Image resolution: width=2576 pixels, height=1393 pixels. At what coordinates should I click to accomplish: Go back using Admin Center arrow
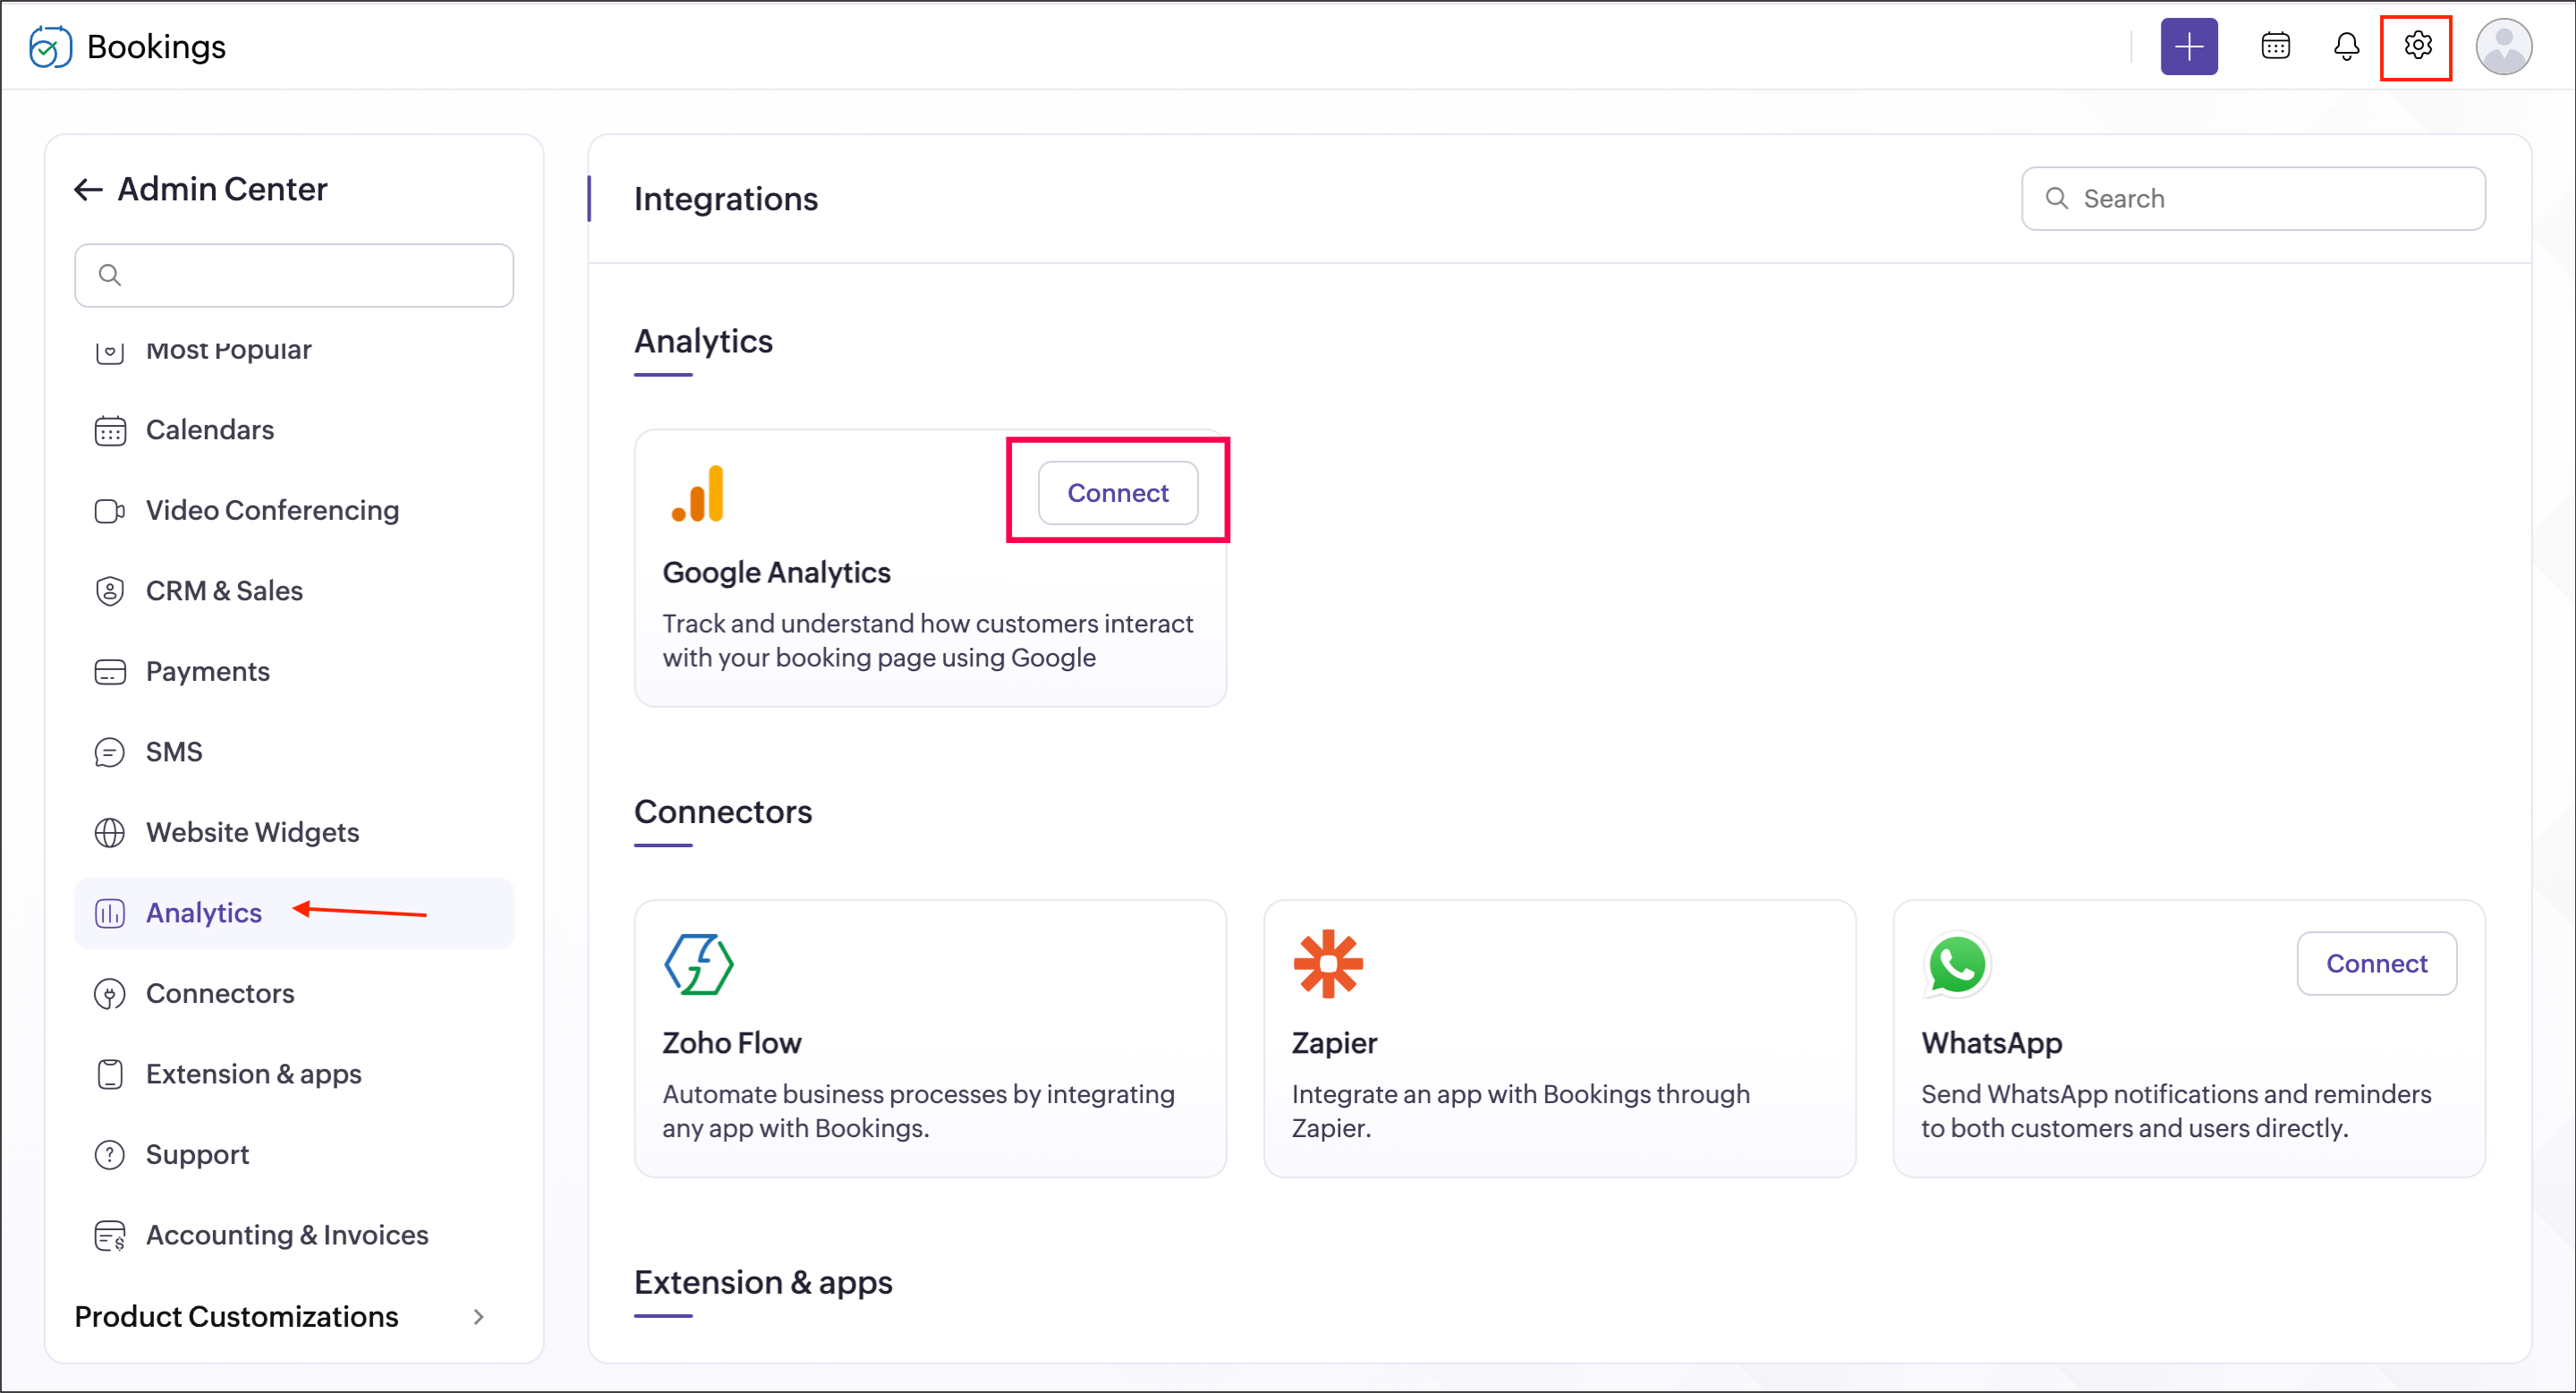[x=88, y=190]
